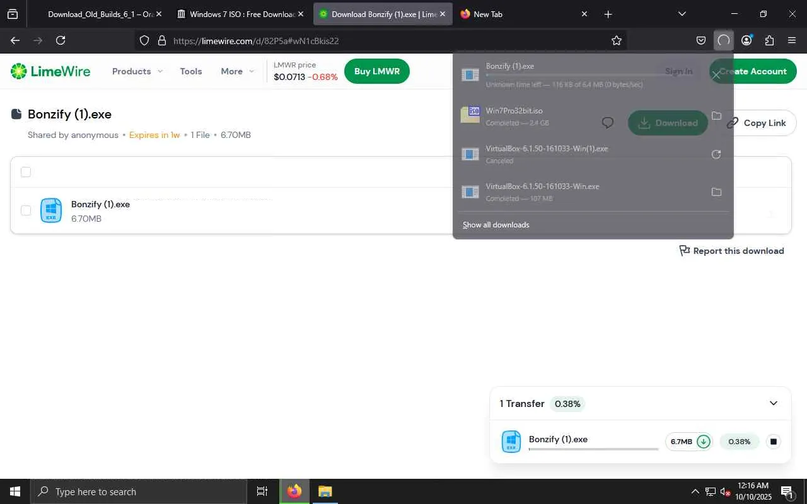The height and width of the screenshot is (504, 807).
Task: Expand the Products dropdown
Action: click(x=137, y=71)
